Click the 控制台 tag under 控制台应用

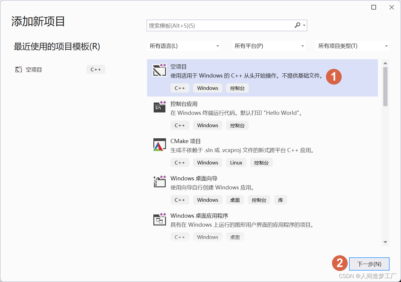click(237, 125)
